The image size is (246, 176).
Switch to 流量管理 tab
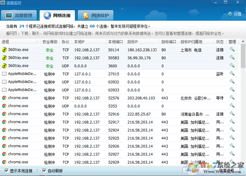pos(19,15)
